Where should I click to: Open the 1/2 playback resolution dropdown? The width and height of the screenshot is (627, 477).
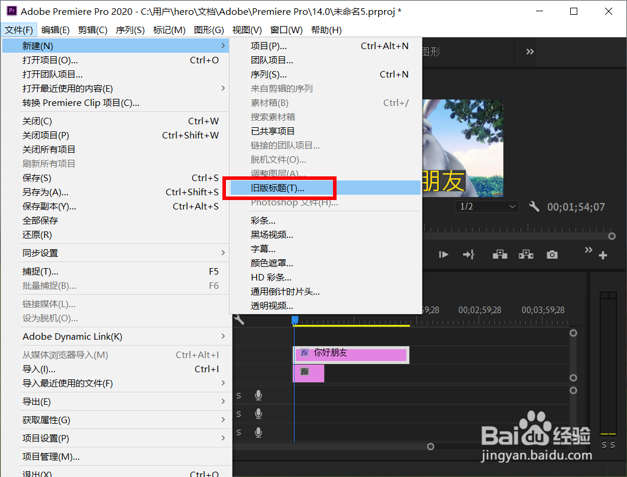coord(487,207)
